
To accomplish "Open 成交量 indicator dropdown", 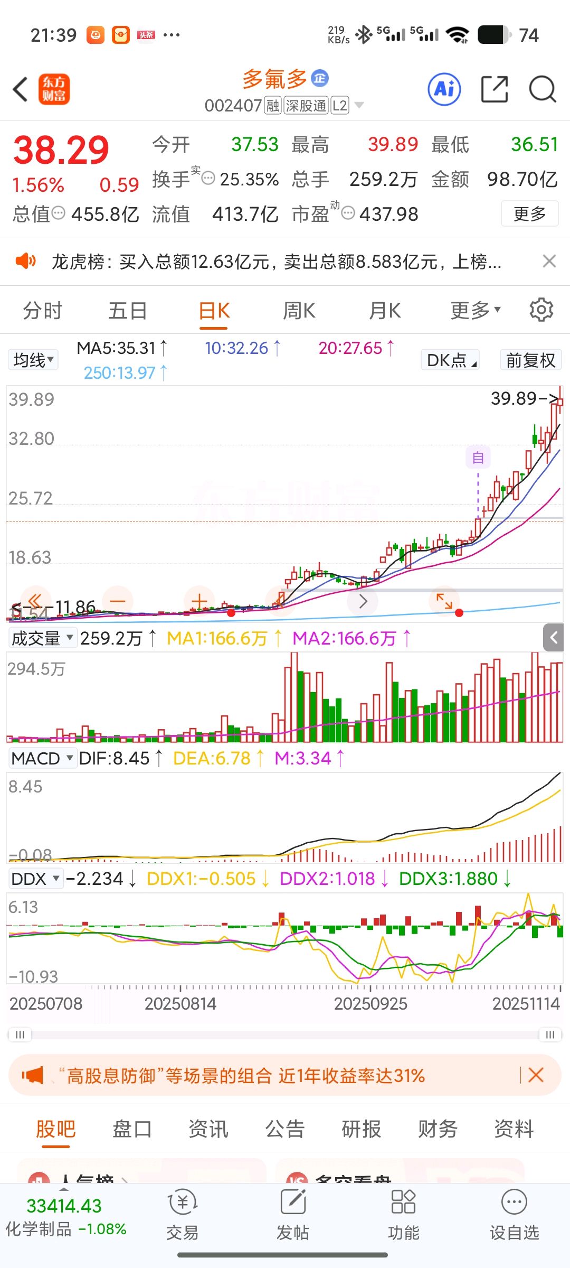I will (x=42, y=638).
